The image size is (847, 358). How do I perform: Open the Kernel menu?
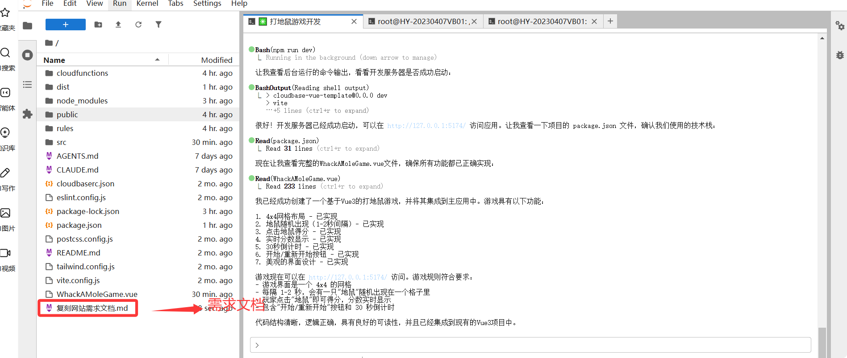[147, 4]
